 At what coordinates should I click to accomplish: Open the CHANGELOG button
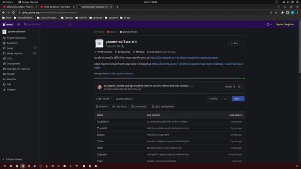pos(139,107)
